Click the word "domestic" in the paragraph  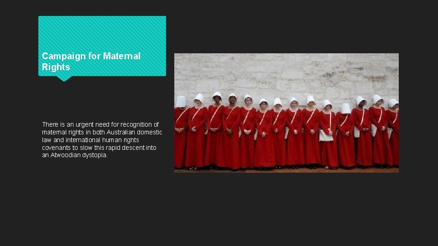pos(150,132)
